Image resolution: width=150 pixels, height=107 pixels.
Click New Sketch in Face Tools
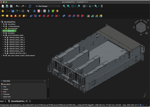coord(7,84)
